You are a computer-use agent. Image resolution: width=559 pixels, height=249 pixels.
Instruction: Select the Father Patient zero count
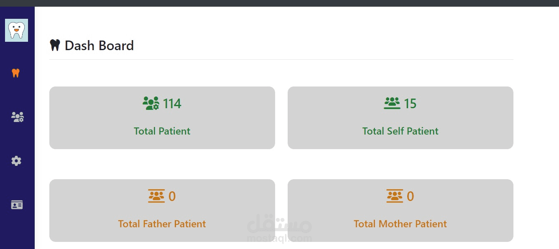pyautogui.click(x=172, y=196)
